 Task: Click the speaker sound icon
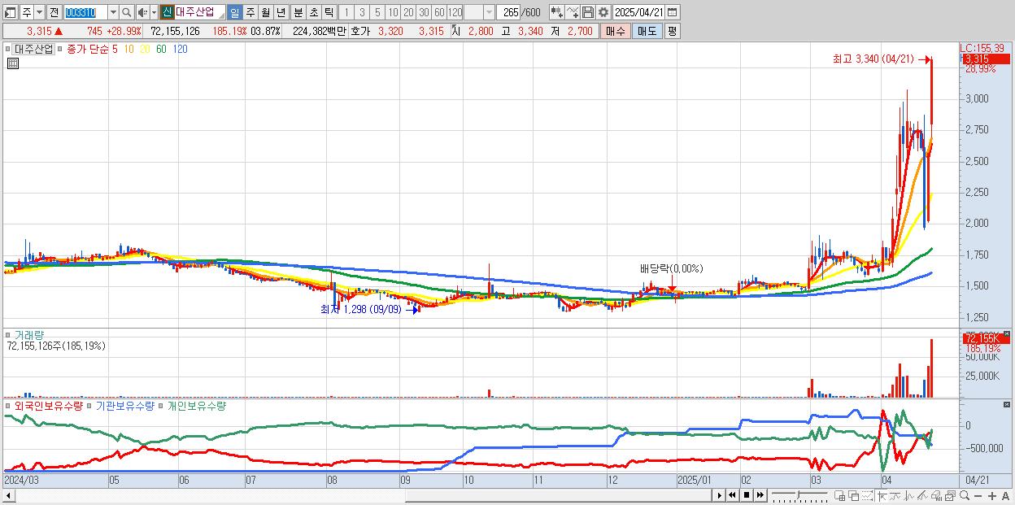[142, 12]
